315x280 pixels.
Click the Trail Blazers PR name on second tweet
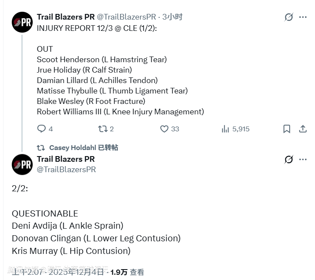point(65,159)
